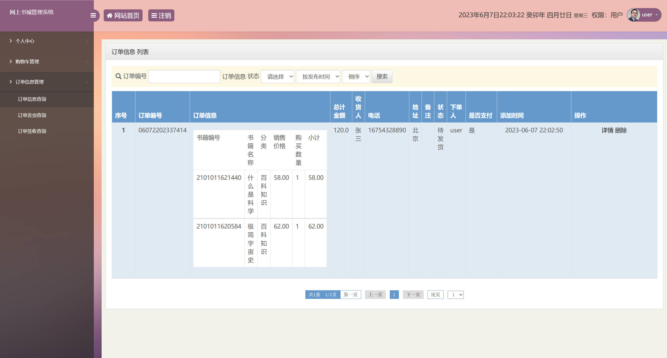
Task: Select 订单发货查询 in the sidebar
Action: click(x=32, y=115)
